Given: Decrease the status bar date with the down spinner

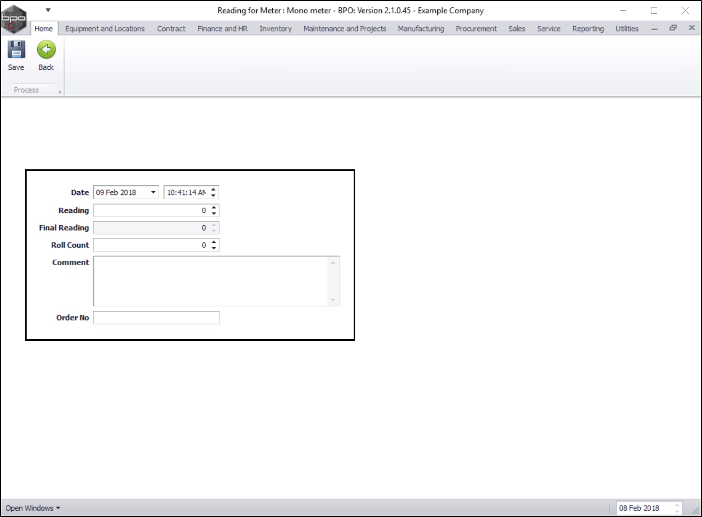Looking at the screenshot, I should [x=677, y=511].
